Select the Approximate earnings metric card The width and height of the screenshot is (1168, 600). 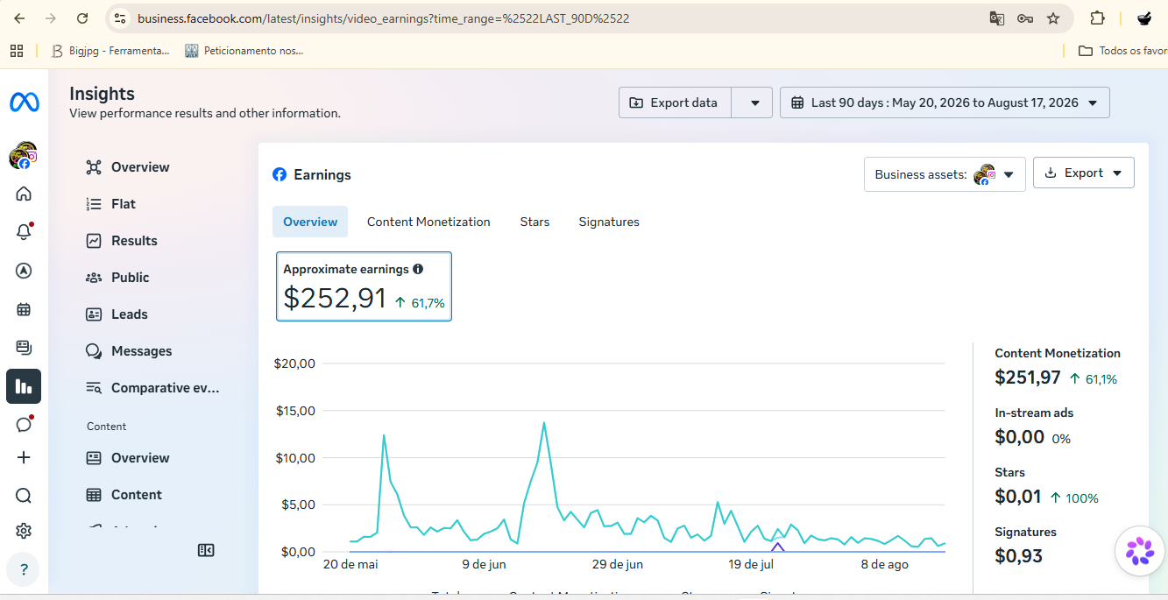pyautogui.click(x=364, y=286)
